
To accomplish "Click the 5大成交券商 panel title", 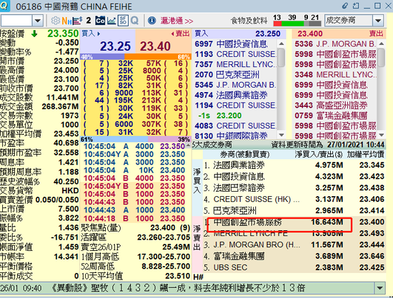I will coord(212,145).
